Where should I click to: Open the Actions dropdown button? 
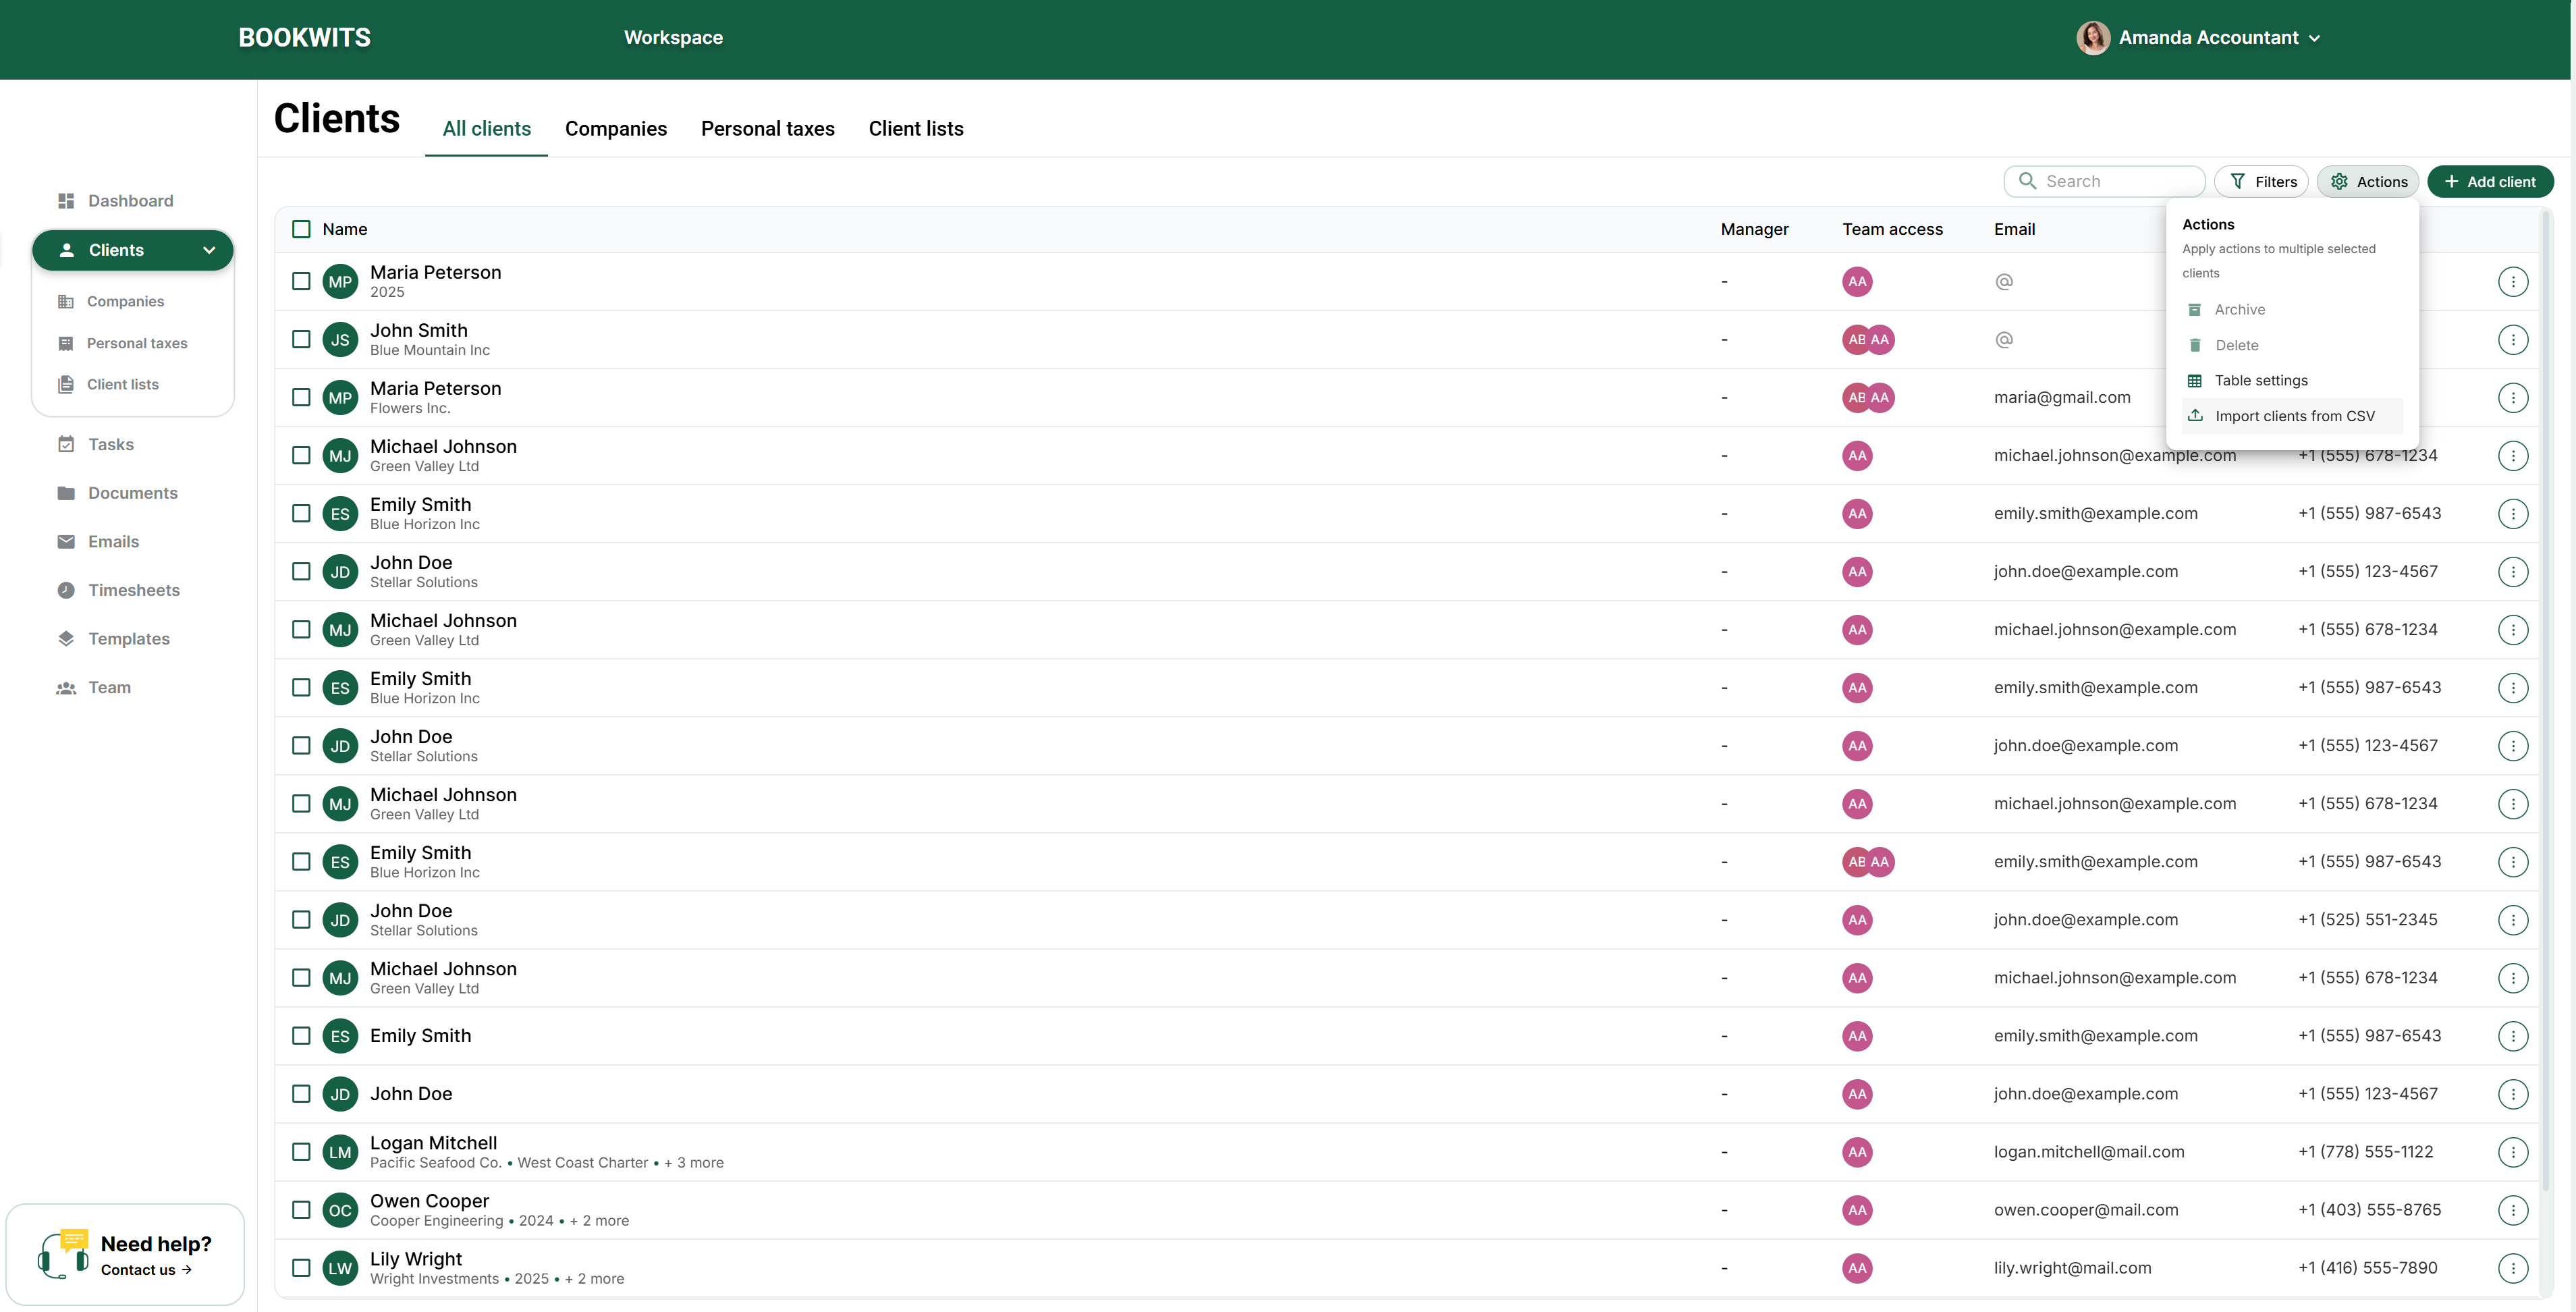[2367, 182]
